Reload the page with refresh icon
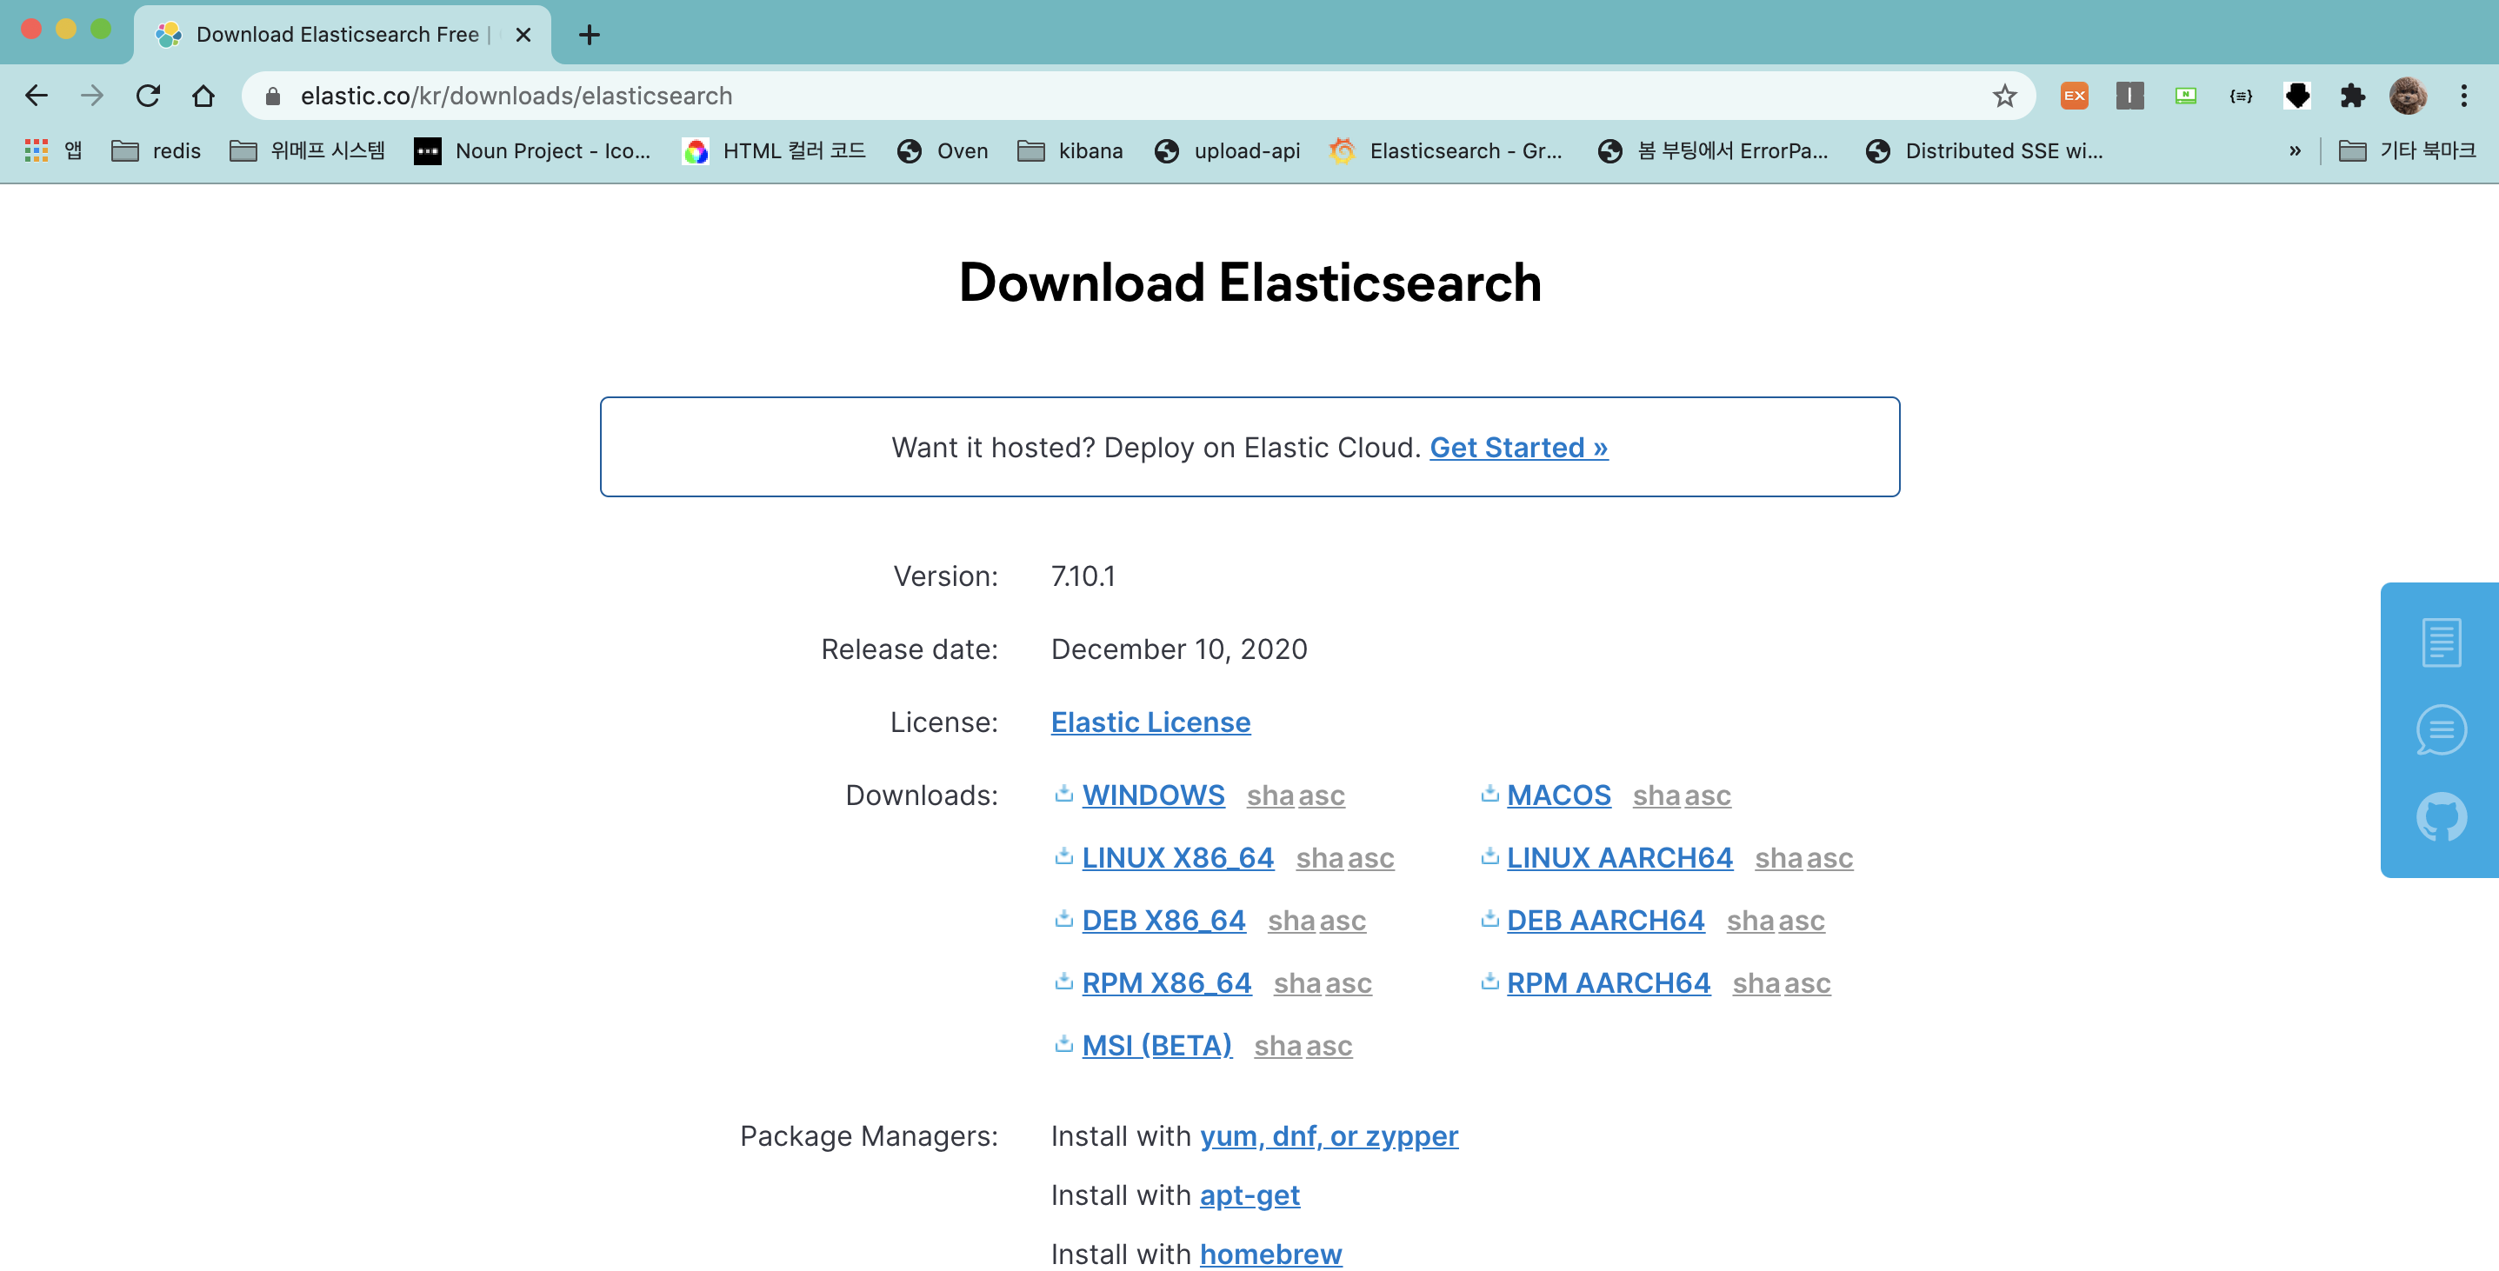 [148, 96]
